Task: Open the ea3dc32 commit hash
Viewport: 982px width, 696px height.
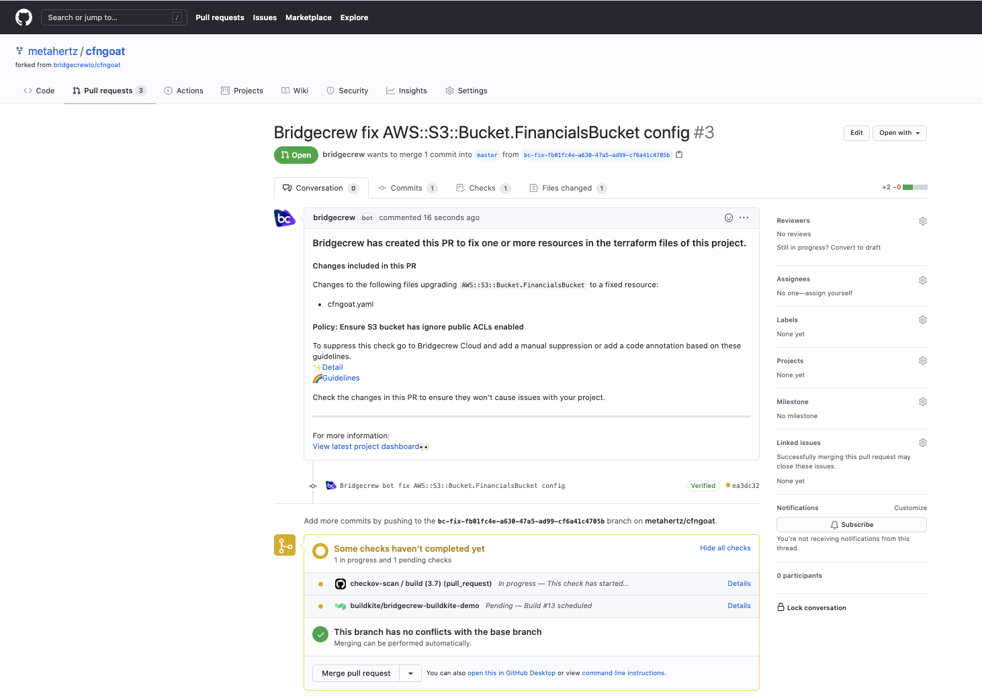Action: [x=746, y=486]
